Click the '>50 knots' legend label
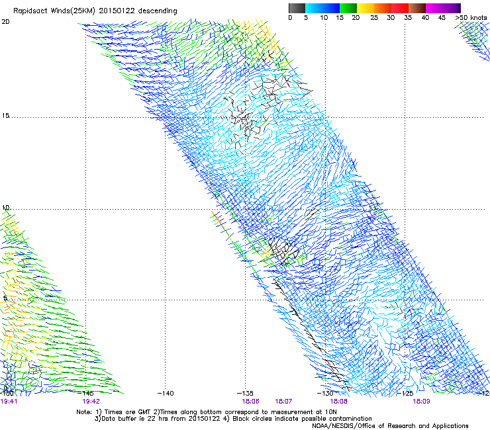The width and height of the screenshot is (490, 430). 471,18
